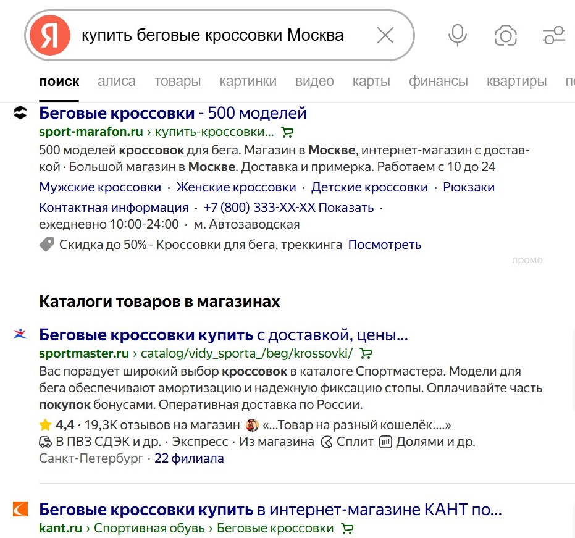Switch to the картинки tab
The image size is (575, 538).
[248, 81]
